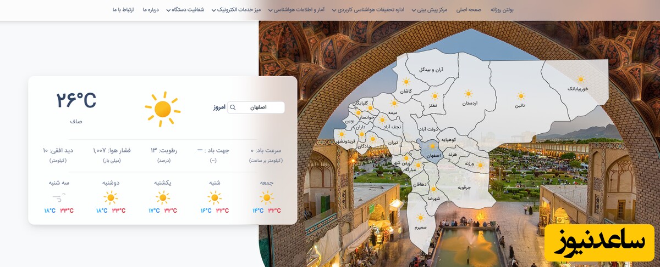Select the sun icon on خوربیابانک region
The image size is (660, 267).
pos(581,79)
